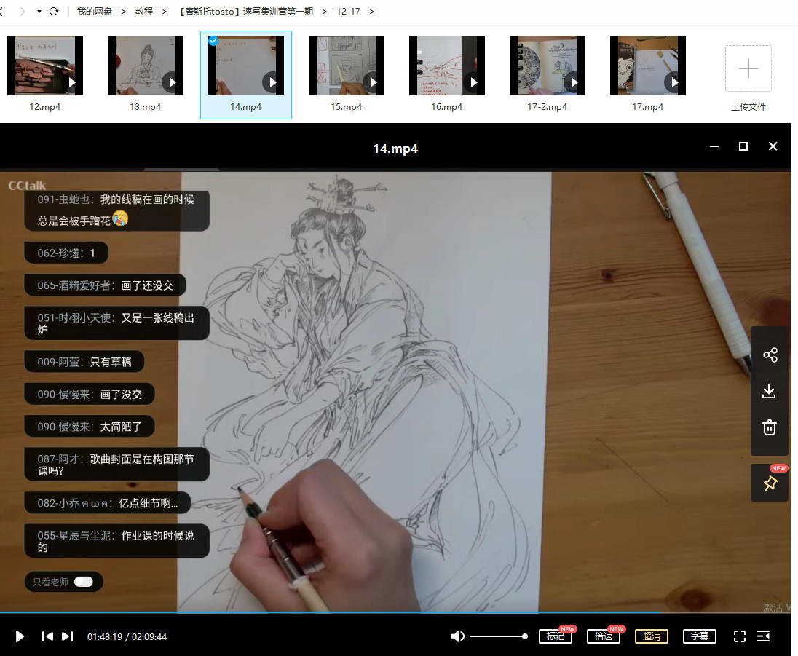Refresh the file listing

coord(54,12)
